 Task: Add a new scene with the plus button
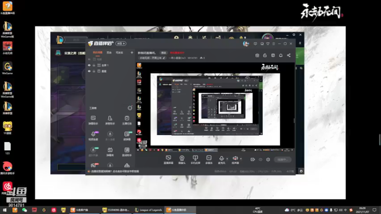coord(132,52)
